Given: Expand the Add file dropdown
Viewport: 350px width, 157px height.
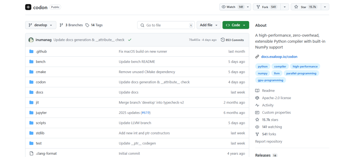Looking at the screenshot, I should (208, 25).
